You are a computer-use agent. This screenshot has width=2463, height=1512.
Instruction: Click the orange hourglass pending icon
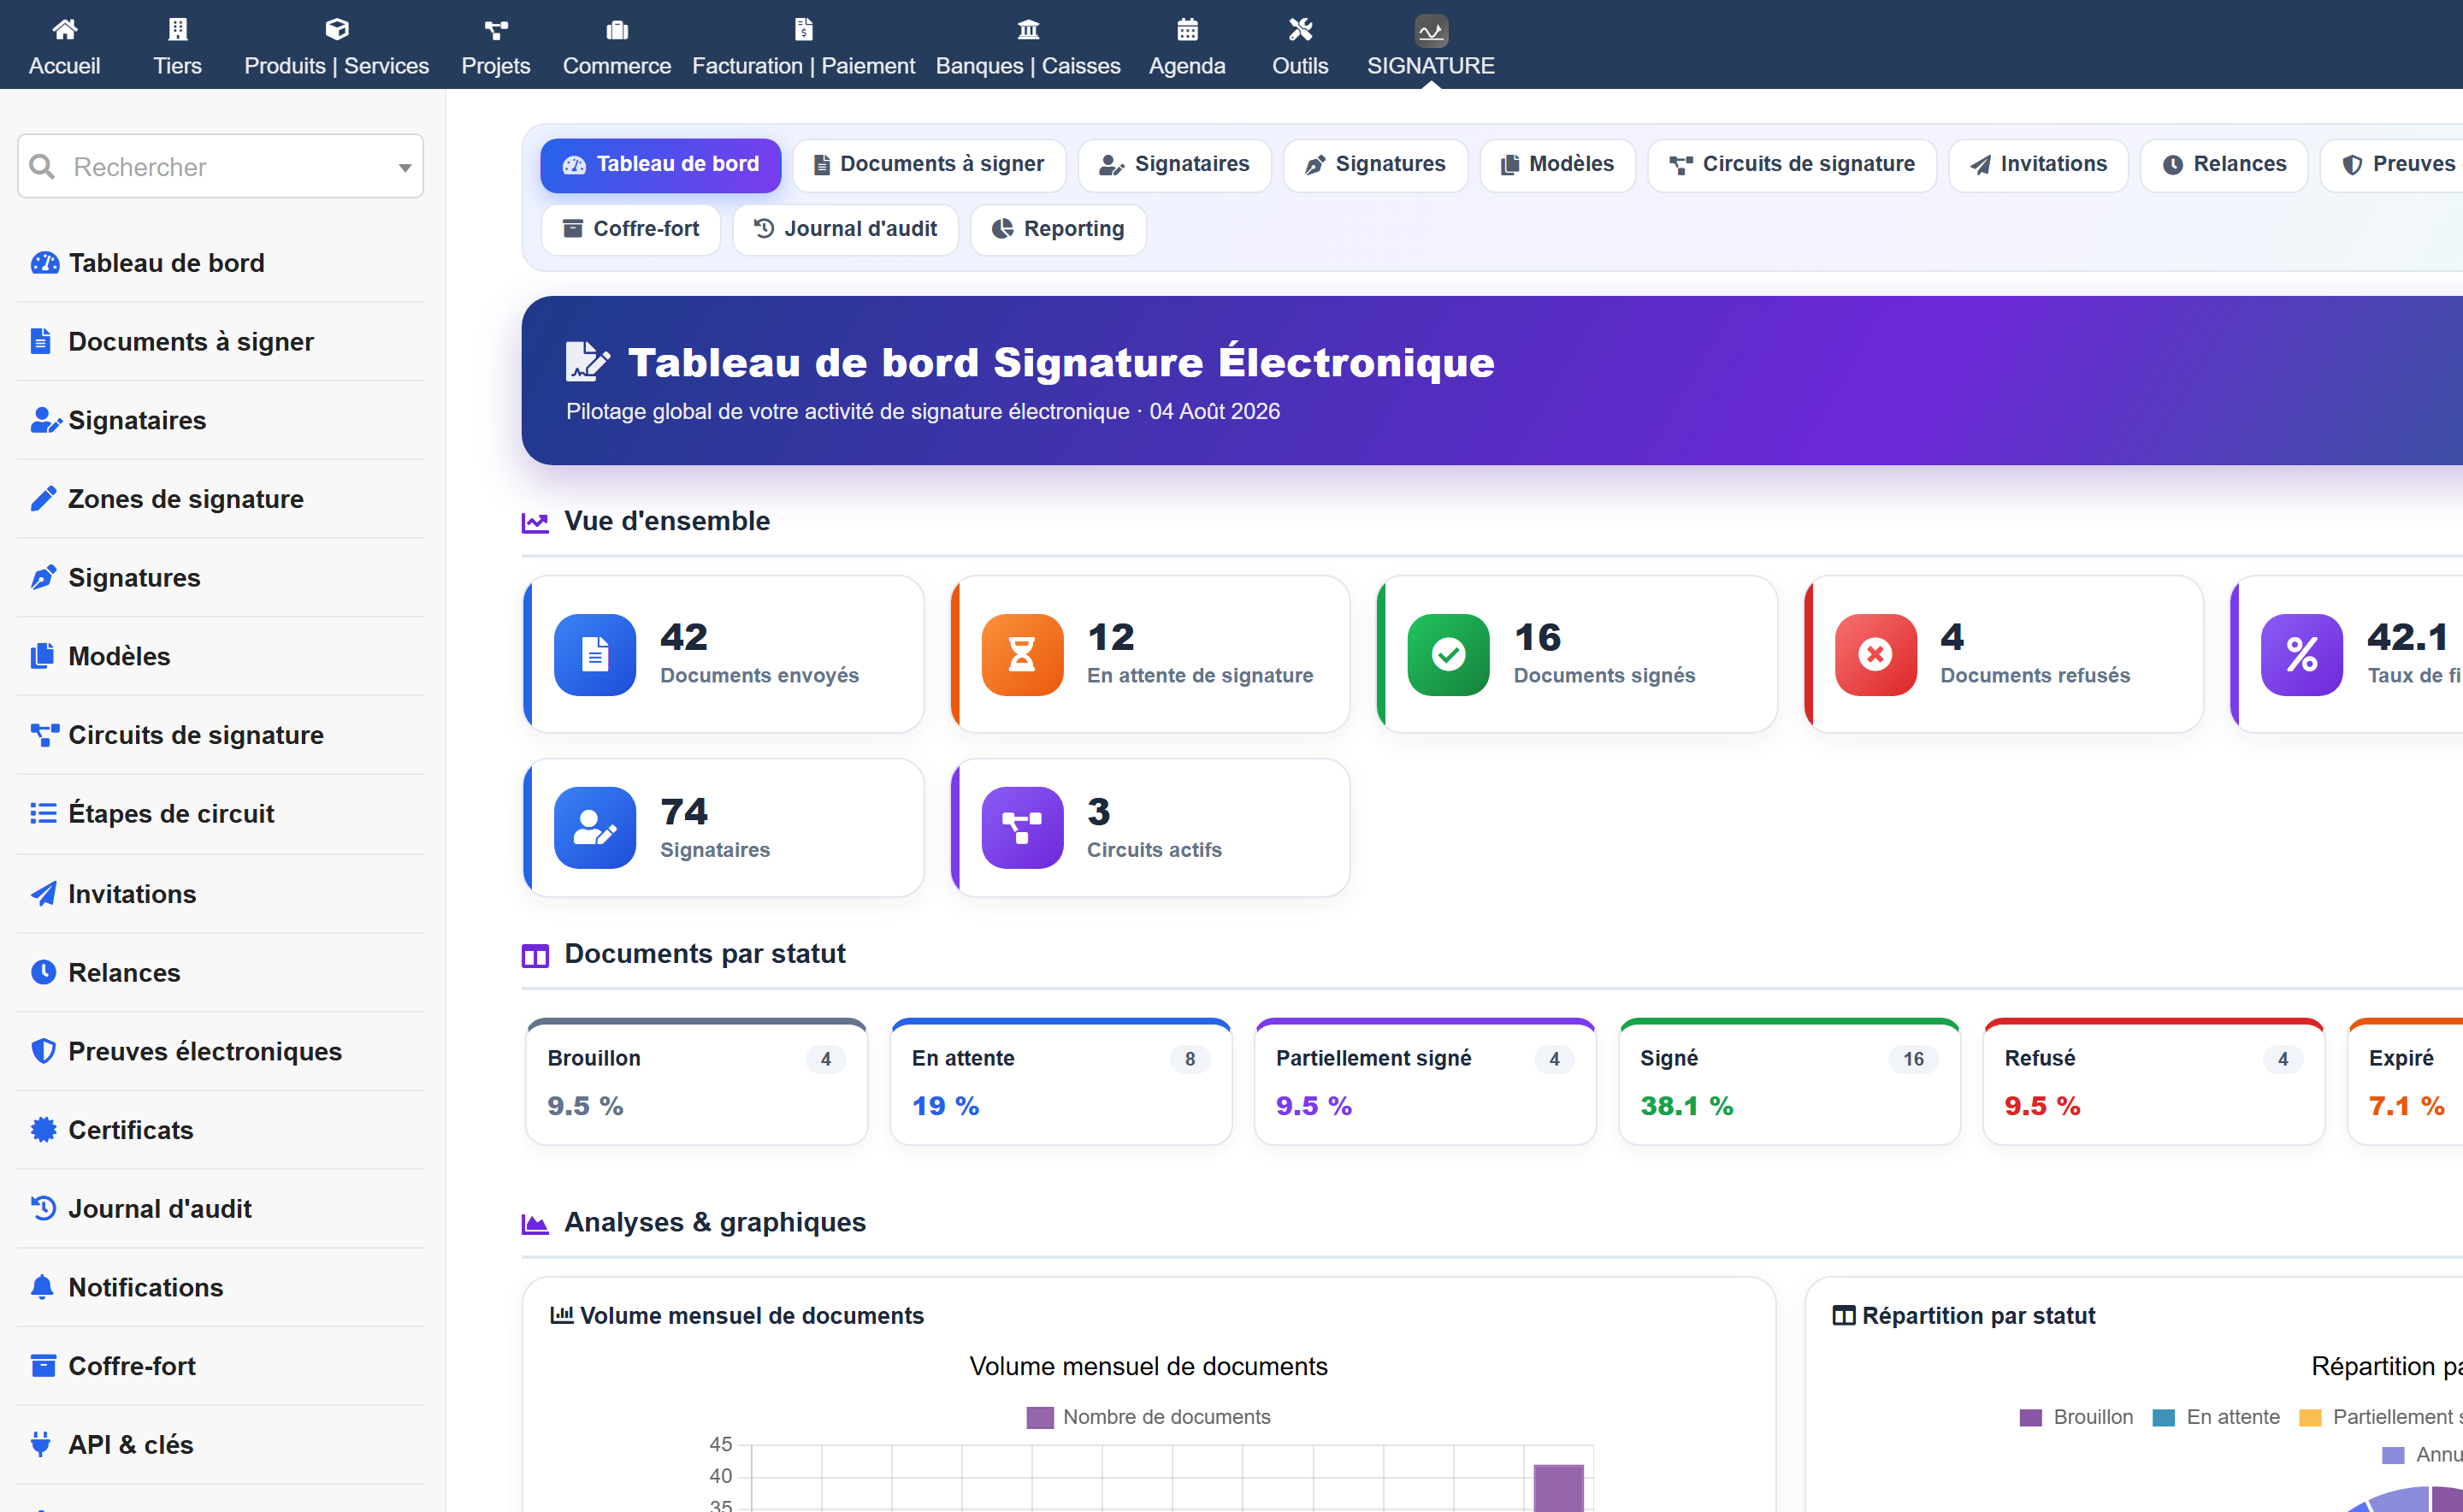(1022, 654)
